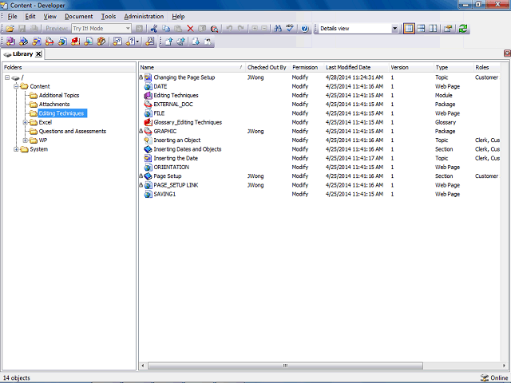Viewport: 511px width, 383px height.
Task: Click the binoculars Find icon
Action: pyautogui.click(x=278, y=29)
